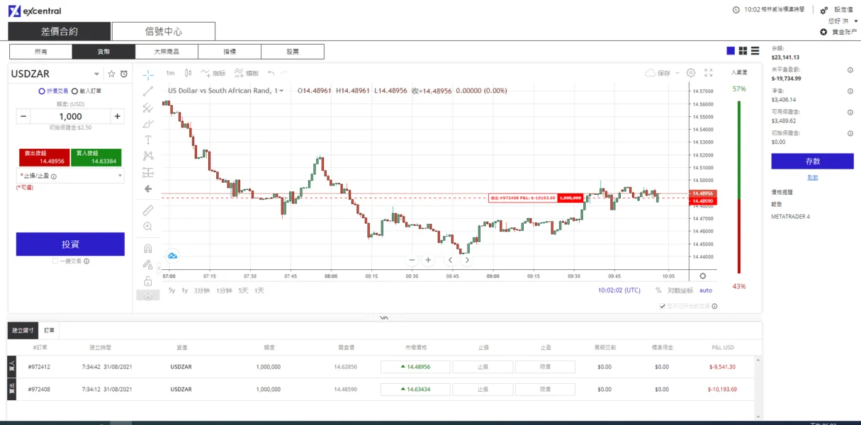The height and width of the screenshot is (425, 861).
Task: Switch to 信號中心 main tab
Action: point(164,31)
